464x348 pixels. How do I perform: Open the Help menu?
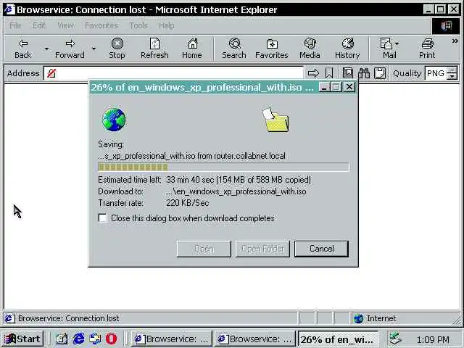pyautogui.click(x=167, y=26)
